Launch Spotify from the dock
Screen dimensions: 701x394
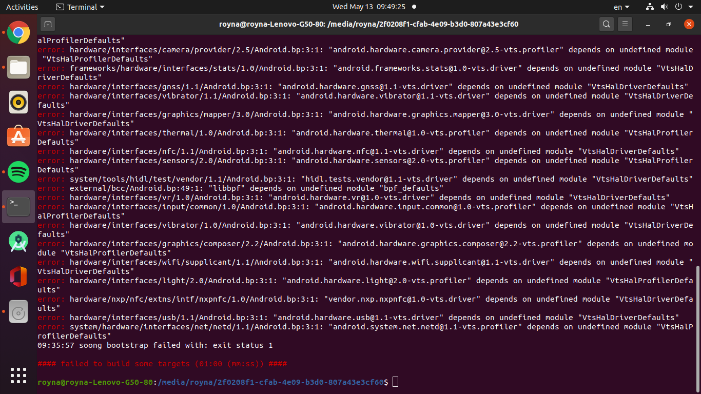[x=18, y=172]
